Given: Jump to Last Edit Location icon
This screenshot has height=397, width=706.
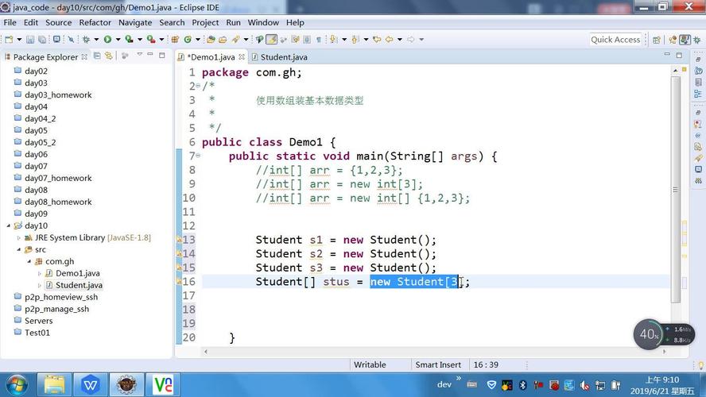Looking at the screenshot, I should tap(377, 40).
